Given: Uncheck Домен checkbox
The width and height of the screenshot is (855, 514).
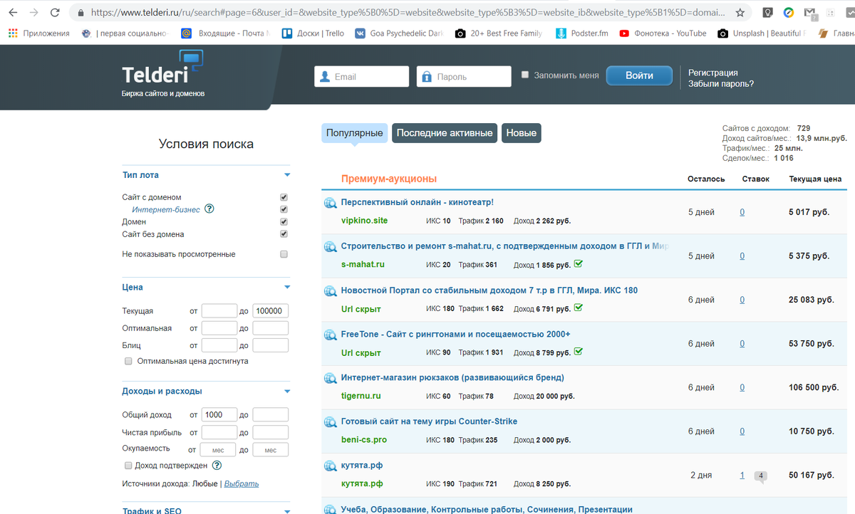Looking at the screenshot, I should [x=284, y=221].
